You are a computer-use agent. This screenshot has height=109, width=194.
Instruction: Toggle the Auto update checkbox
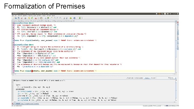point(135,78)
